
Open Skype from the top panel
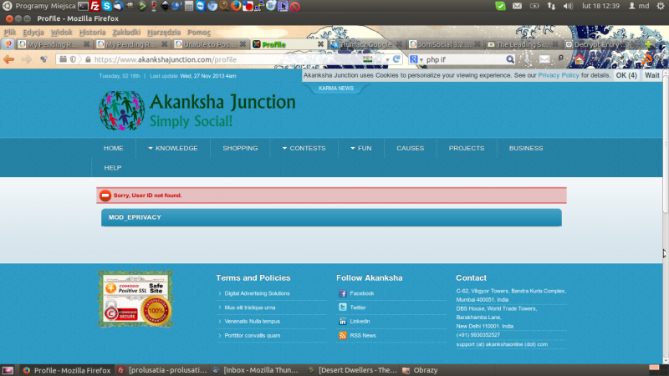pyautogui.click(x=107, y=6)
